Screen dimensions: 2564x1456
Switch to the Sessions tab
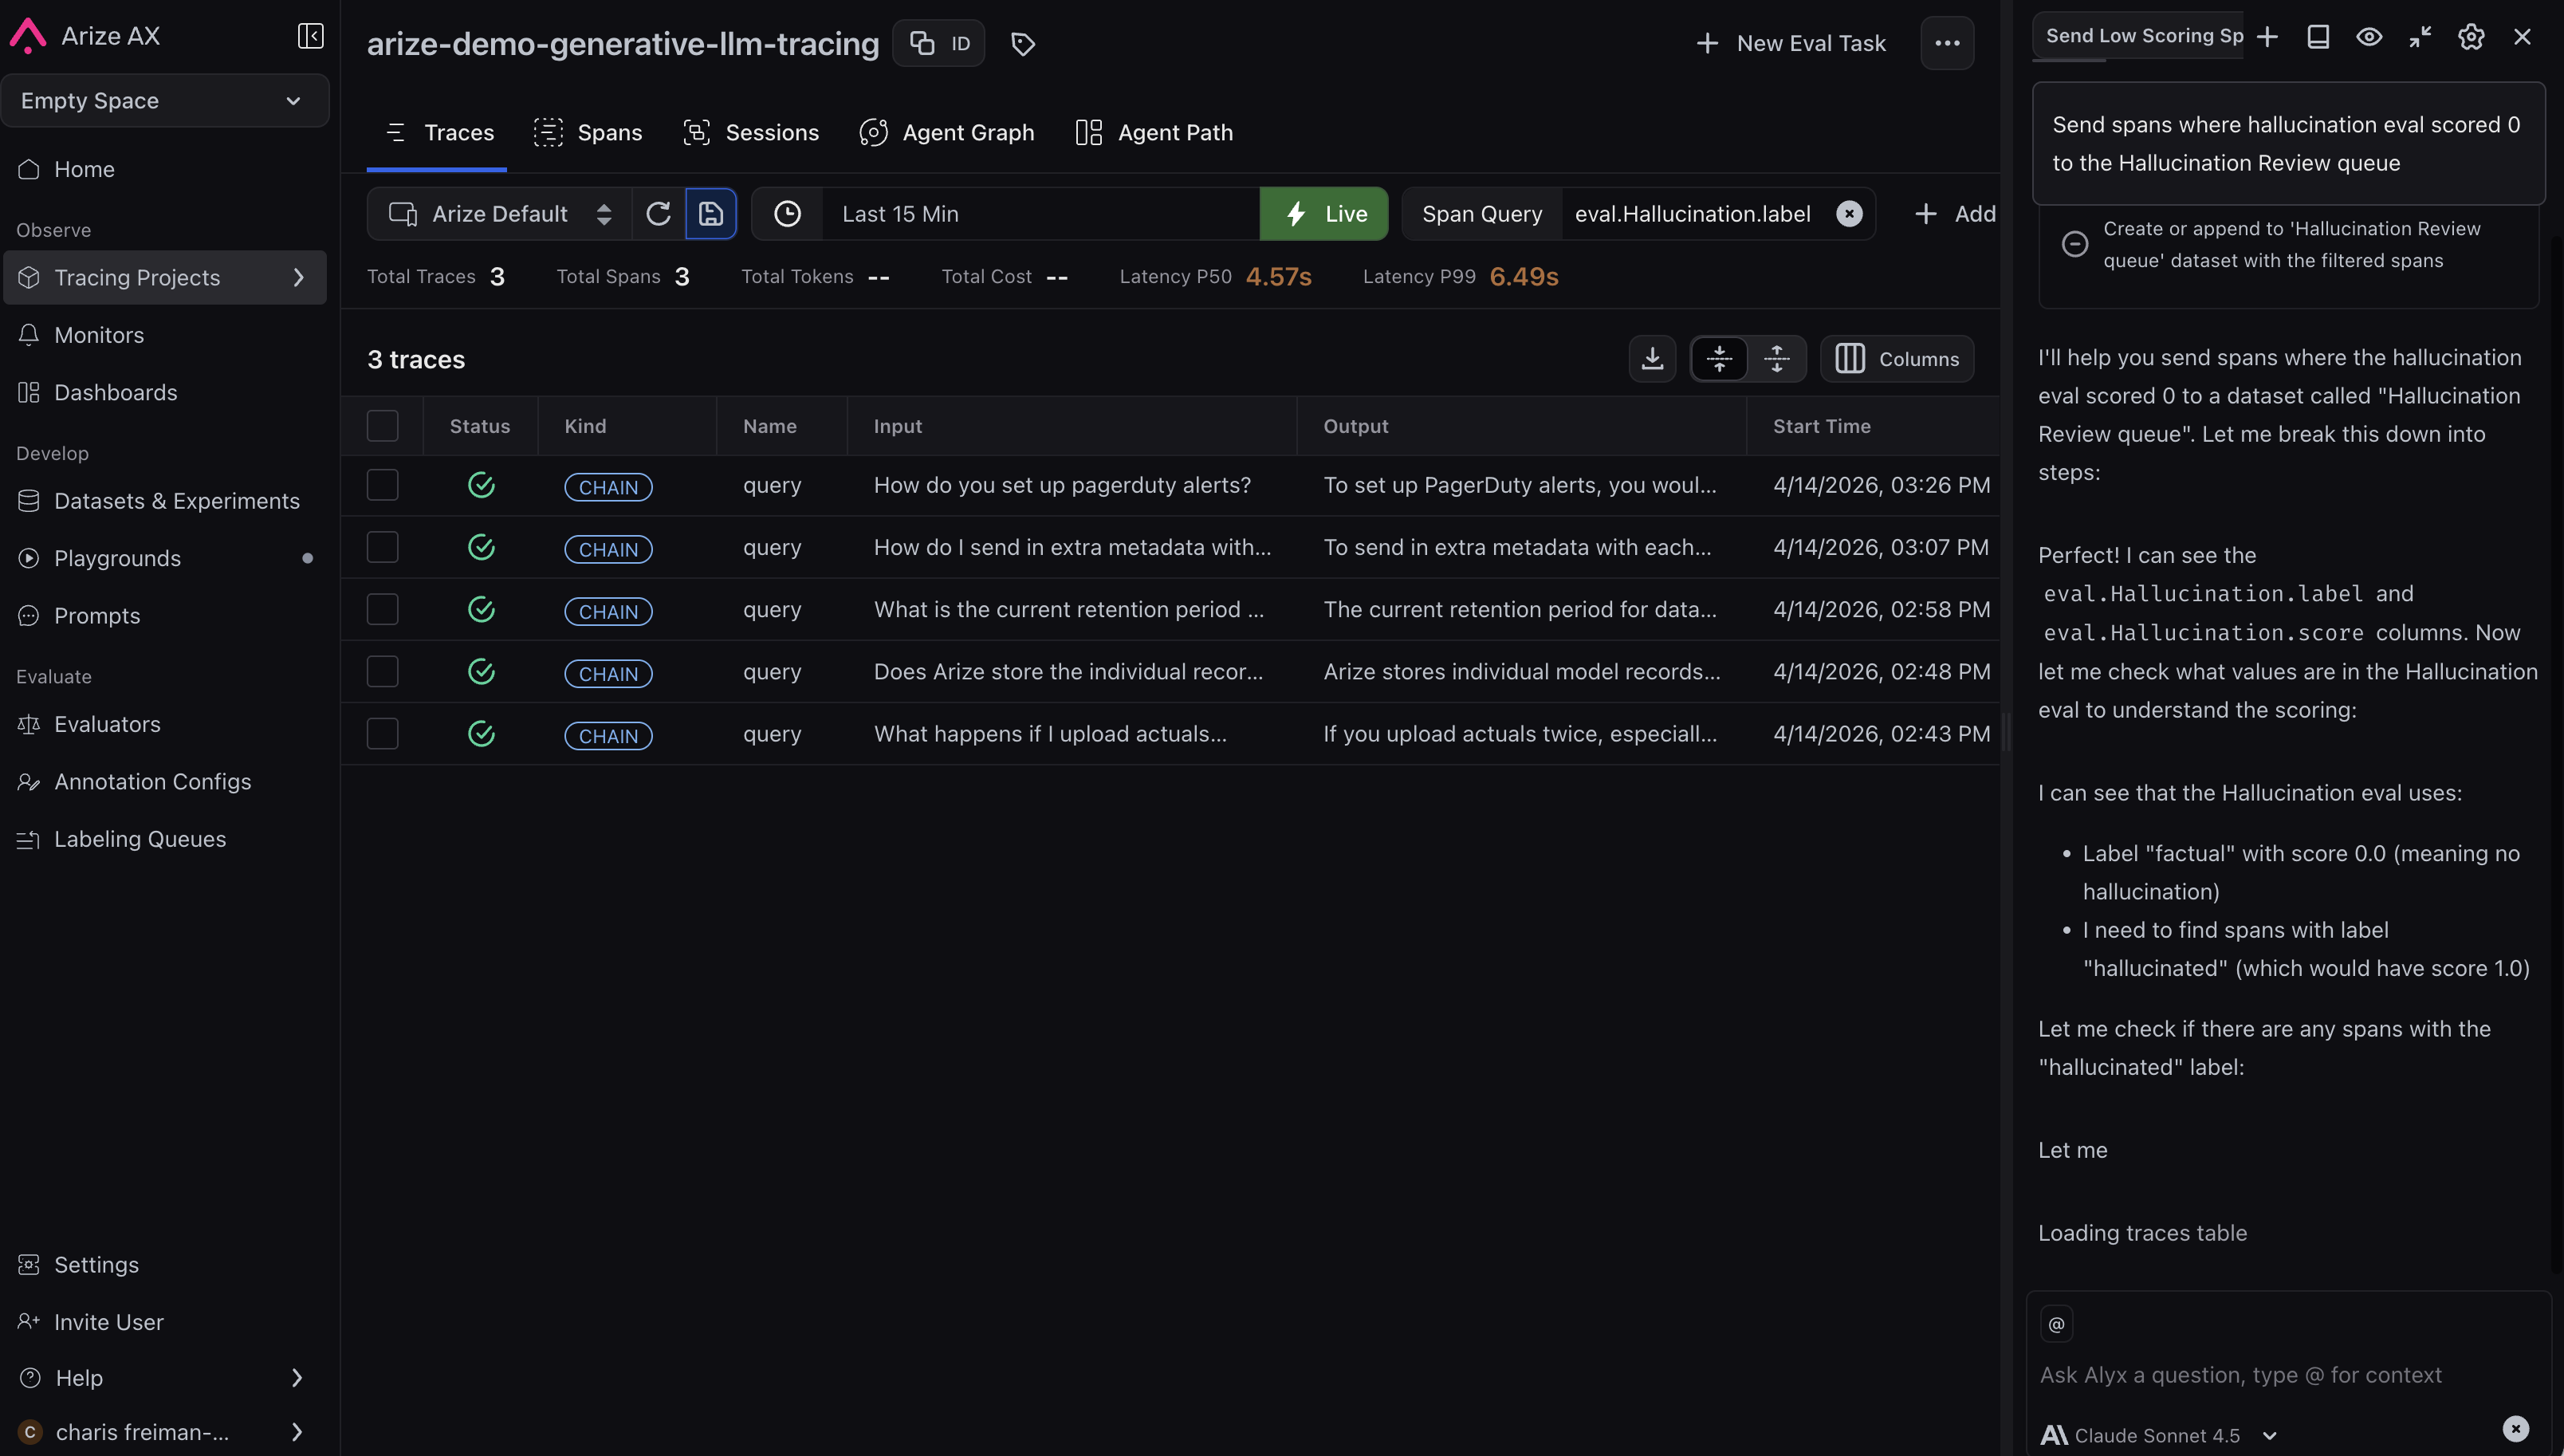point(751,133)
